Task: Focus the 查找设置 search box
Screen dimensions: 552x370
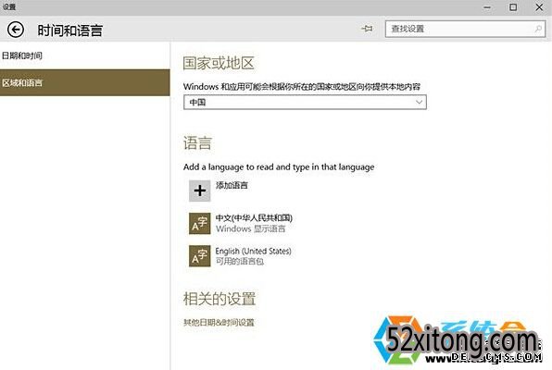Action: click(x=465, y=29)
